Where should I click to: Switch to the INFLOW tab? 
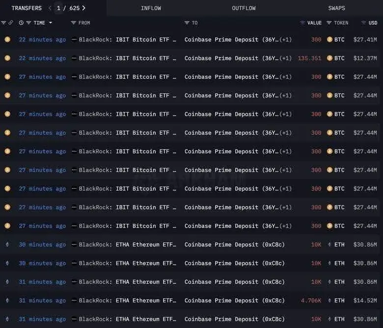pyautogui.click(x=151, y=8)
